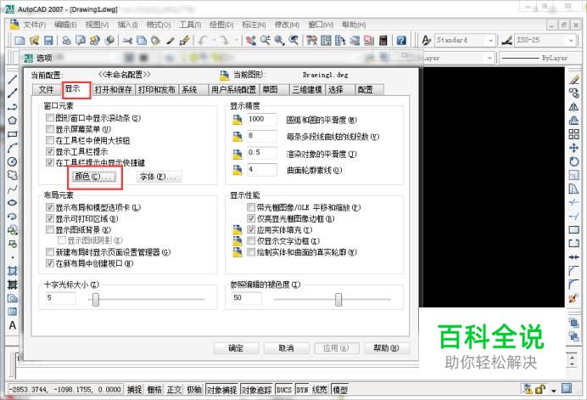The image size is (587, 400).
Task: Check 显示图纸背景 checkbox
Action: (x=50, y=229)
